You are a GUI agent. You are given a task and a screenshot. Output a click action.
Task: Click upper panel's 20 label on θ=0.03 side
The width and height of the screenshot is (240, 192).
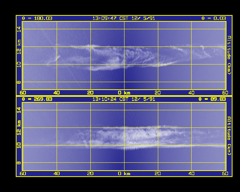[157, 93]
